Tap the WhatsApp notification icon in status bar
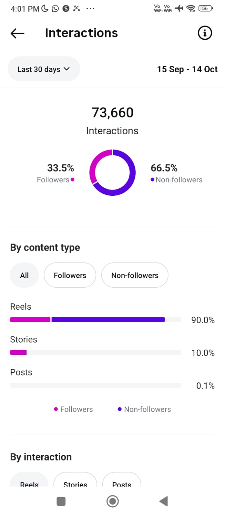Image resolution: width=225 pixels, height=516 pixels. [x=55, y=8]
